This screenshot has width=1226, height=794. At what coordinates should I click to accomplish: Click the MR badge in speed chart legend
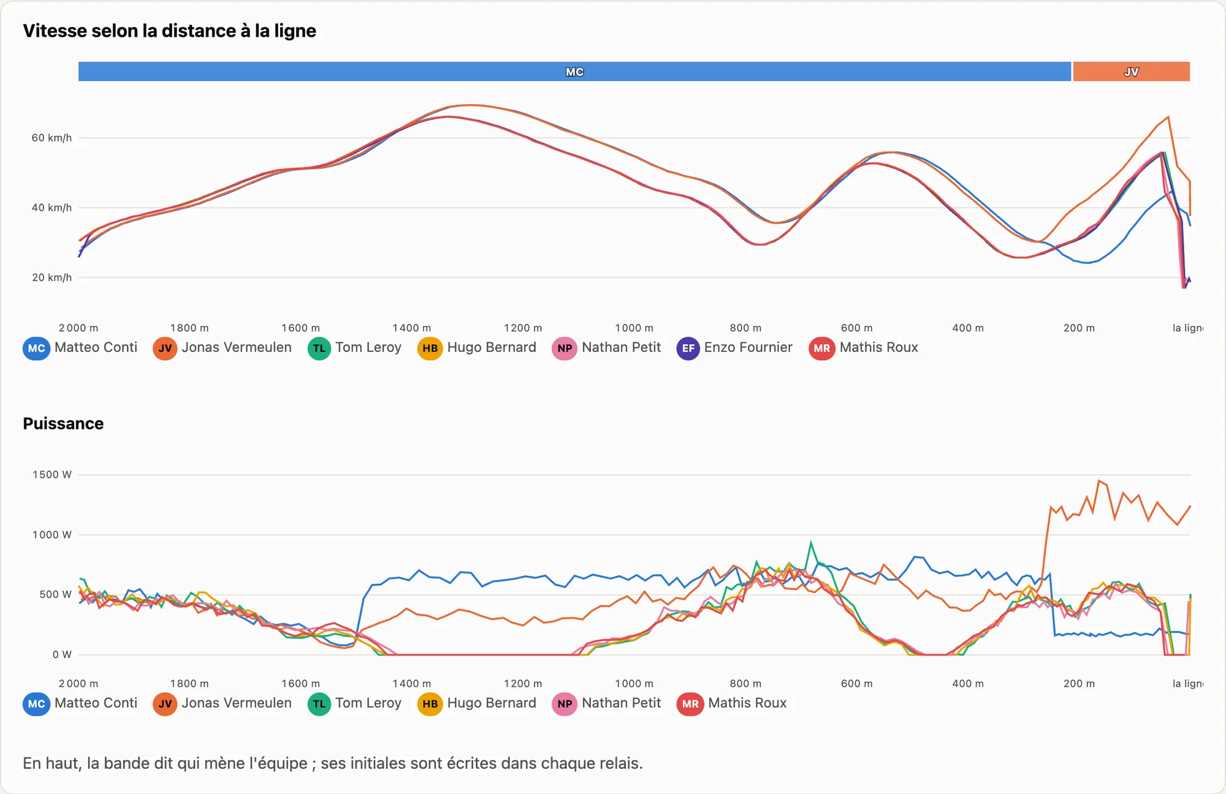pos(822,348)
